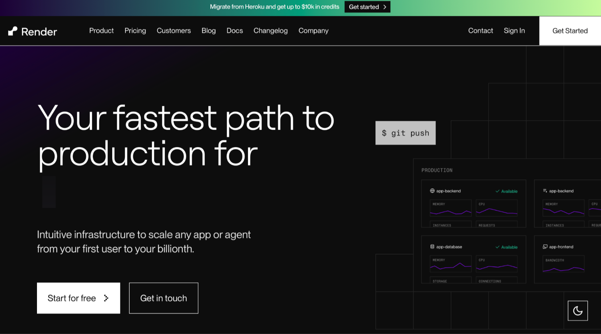
Task: Click the memory usage graph for app-database
Action: point(450,264)
